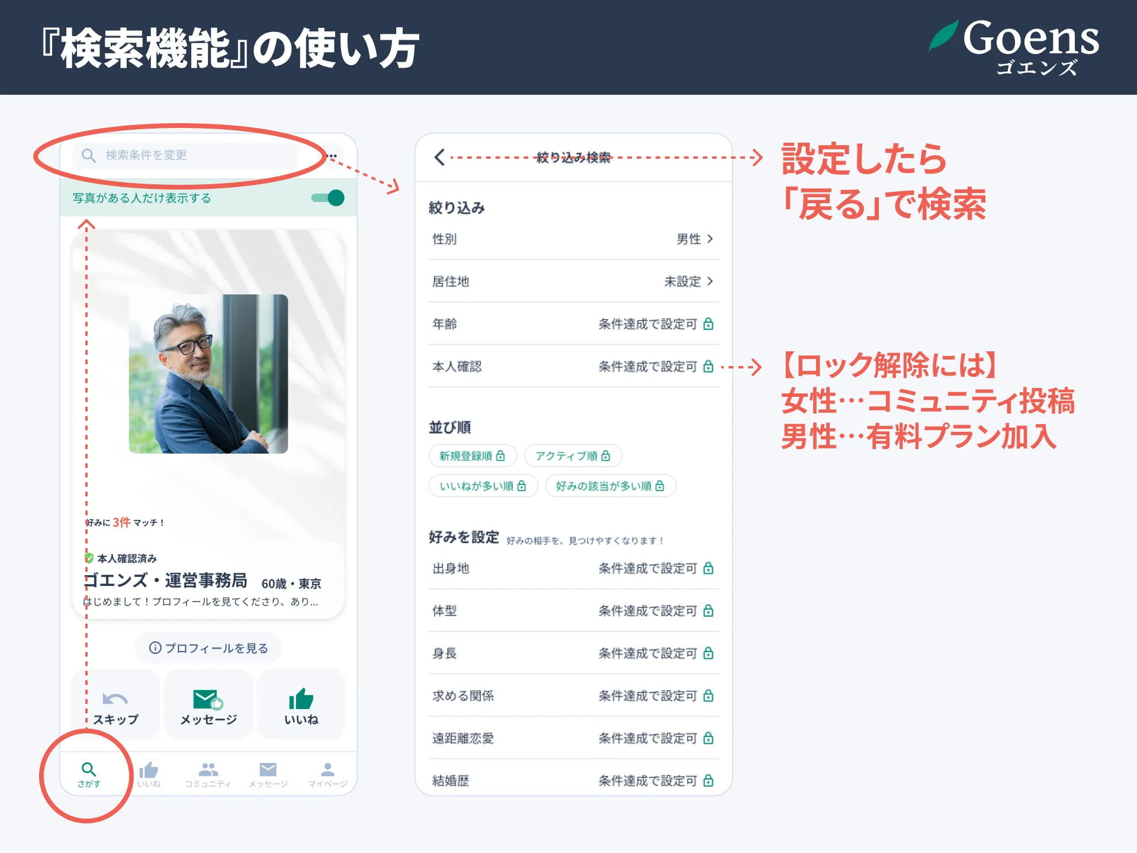Open the 本人確認 filter row
The height and width of the screenshot is (853, 1137).
click(x=572, y=366)
